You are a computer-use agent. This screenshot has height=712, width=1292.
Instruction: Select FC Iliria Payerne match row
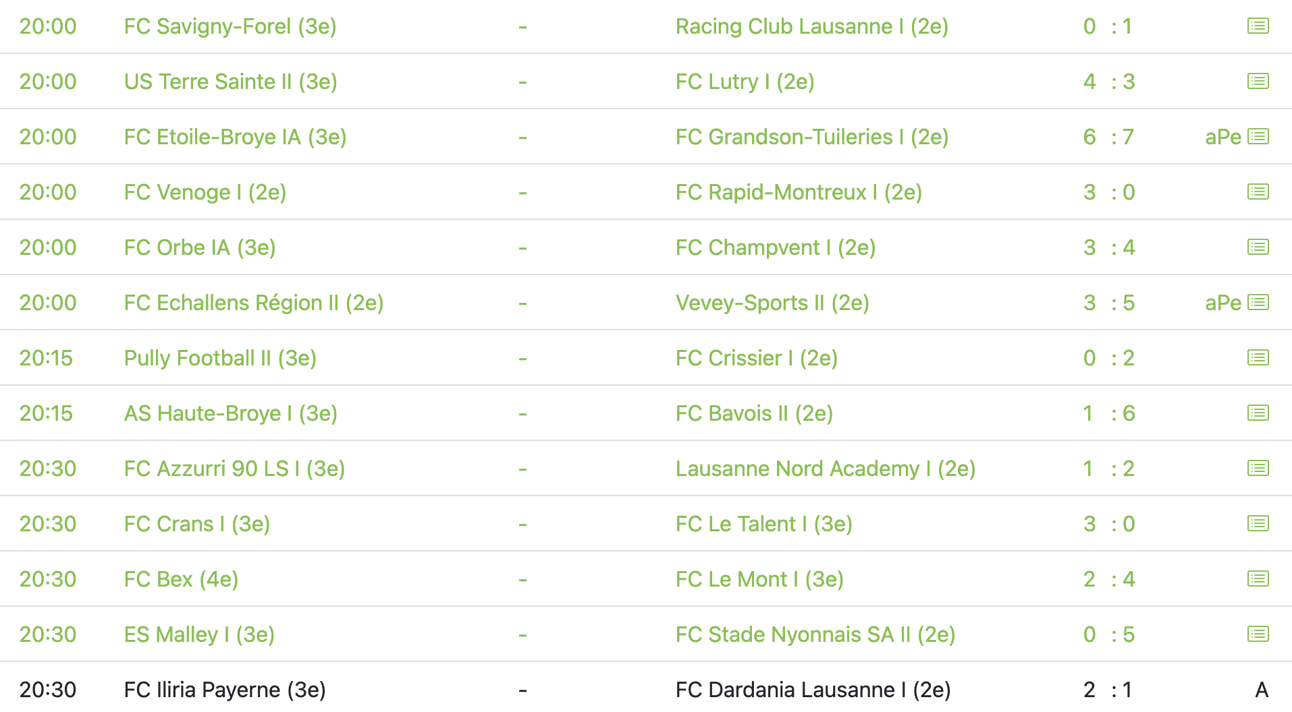(225, 690)
